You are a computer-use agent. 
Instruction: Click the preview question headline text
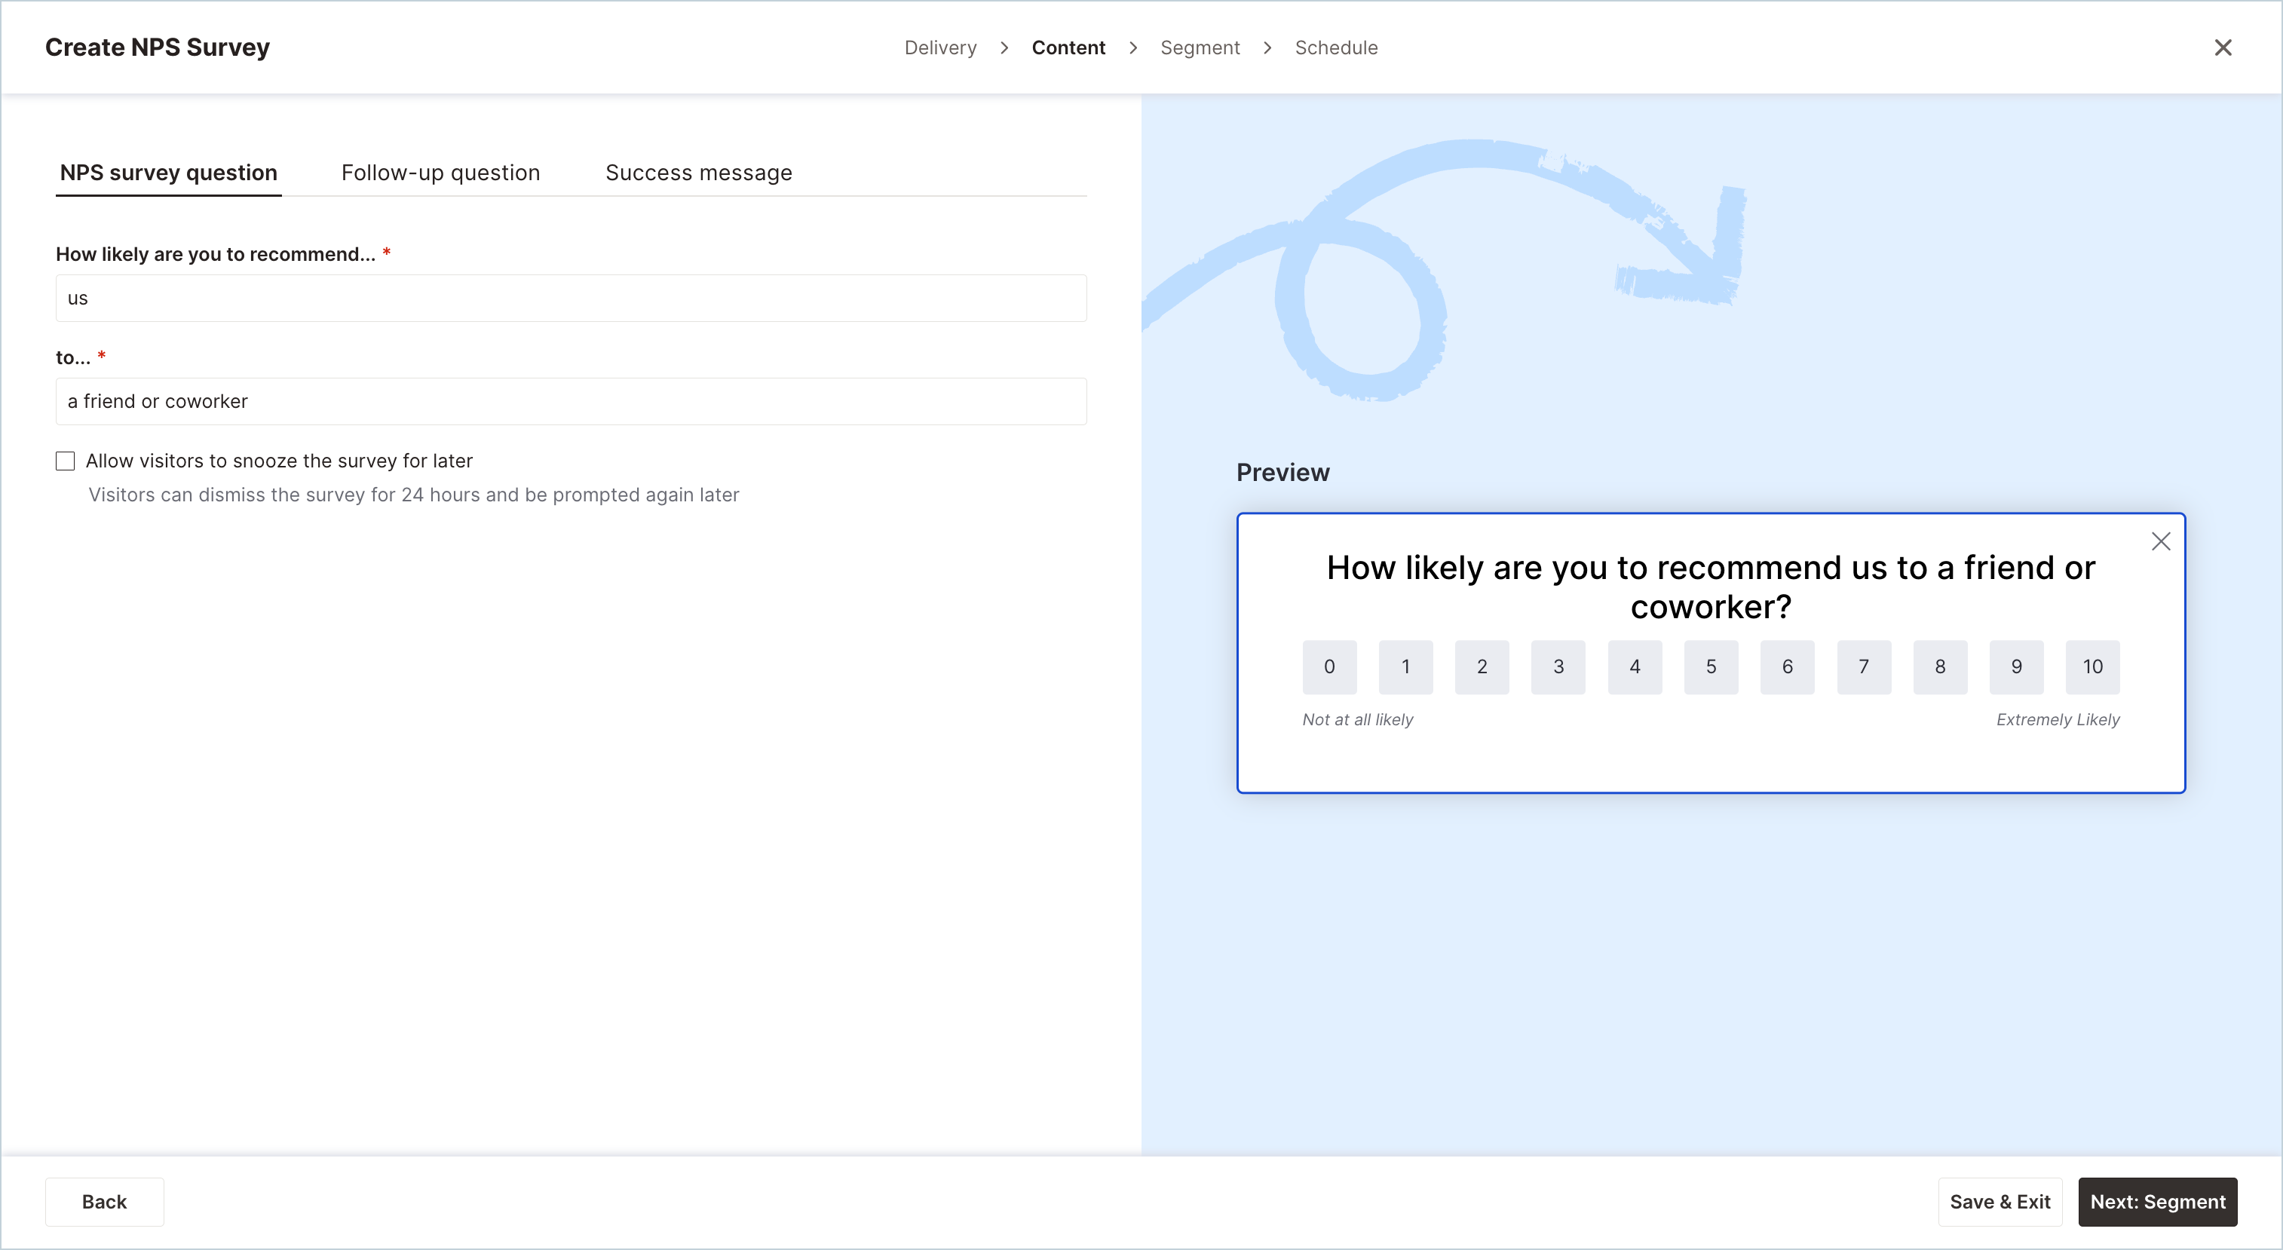tap(1711, 587)
